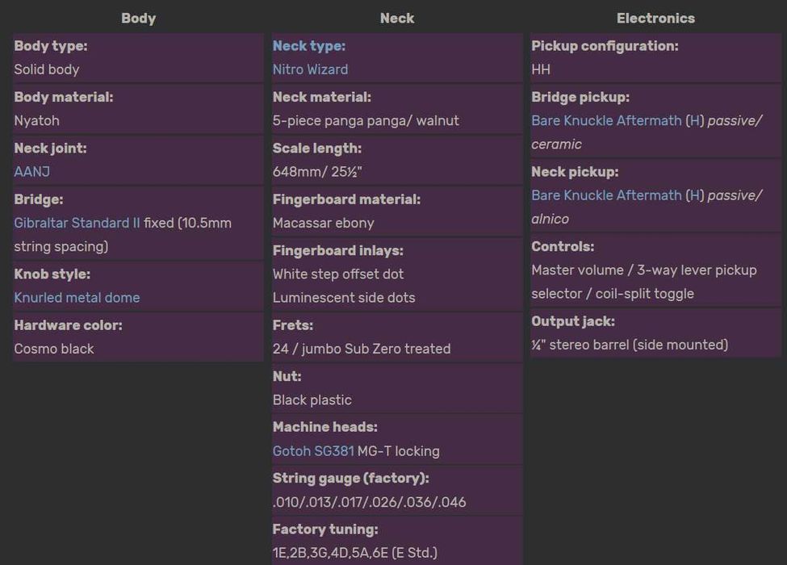Click the (H) link in Bridge pickup row

click(x=694, y=121)
